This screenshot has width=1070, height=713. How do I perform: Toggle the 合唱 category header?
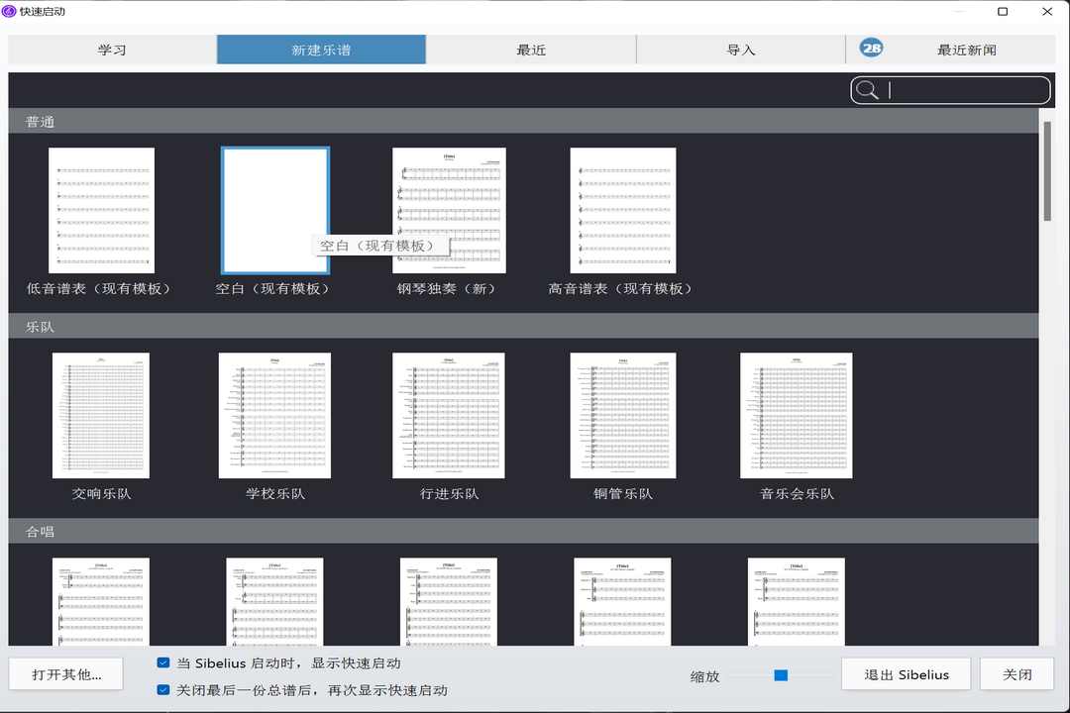(x=41, y=532)
